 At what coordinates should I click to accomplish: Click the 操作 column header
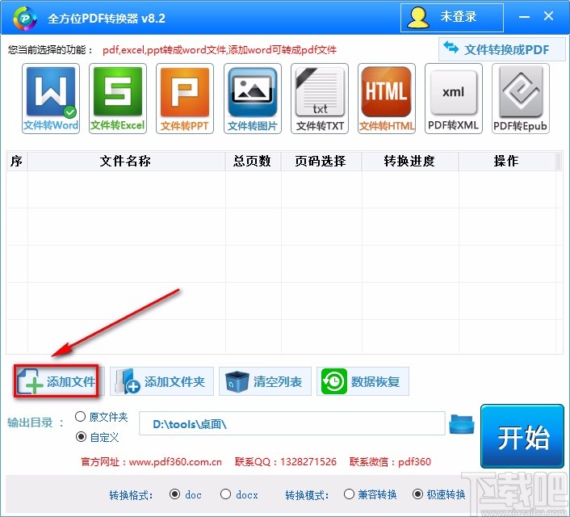507,161
